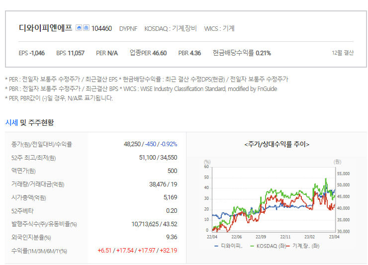Click the 12월 결산 label
Screen dimensions: 368x265
pos(343,53)
